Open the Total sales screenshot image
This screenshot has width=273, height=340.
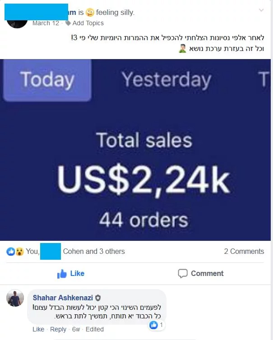pyautogui.click(x=135, y=150)
